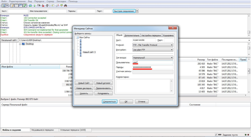Screen dimensions: 251x137
Task: Click the cancel current operation flag icon
Action: coord(39,6)
